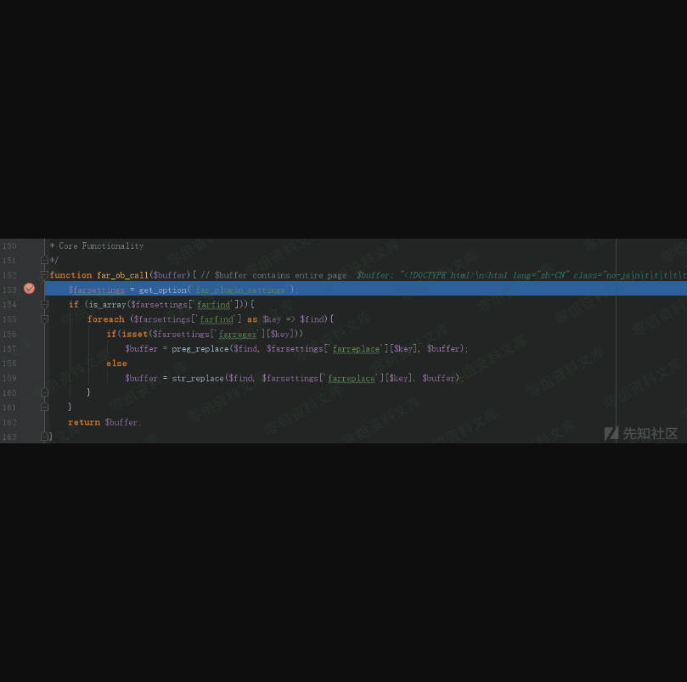Click the far_ob_call function name

coord(122,275)
